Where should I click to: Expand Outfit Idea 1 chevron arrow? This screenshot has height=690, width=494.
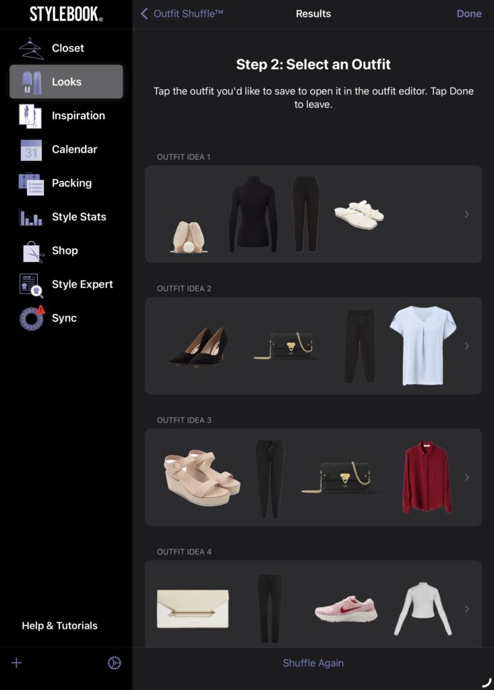[467, 214]
